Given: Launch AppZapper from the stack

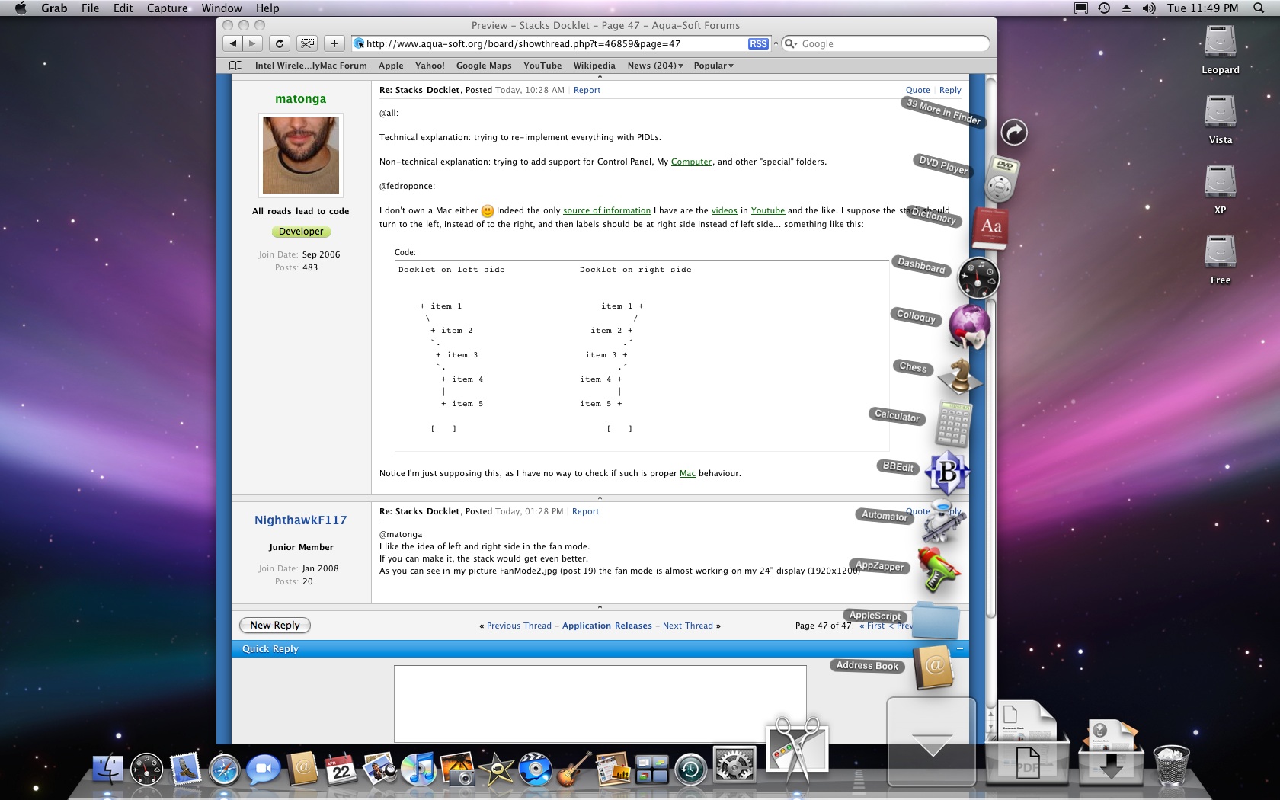Looking at the screenshot, I should (x=942, y=570).
